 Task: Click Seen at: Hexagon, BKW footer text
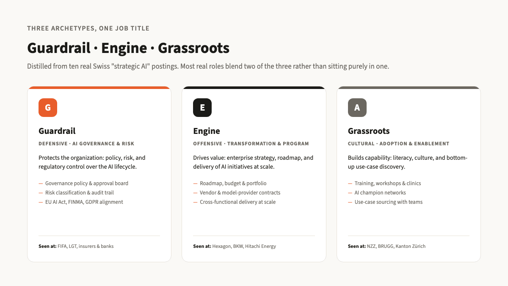coord(235,246)
